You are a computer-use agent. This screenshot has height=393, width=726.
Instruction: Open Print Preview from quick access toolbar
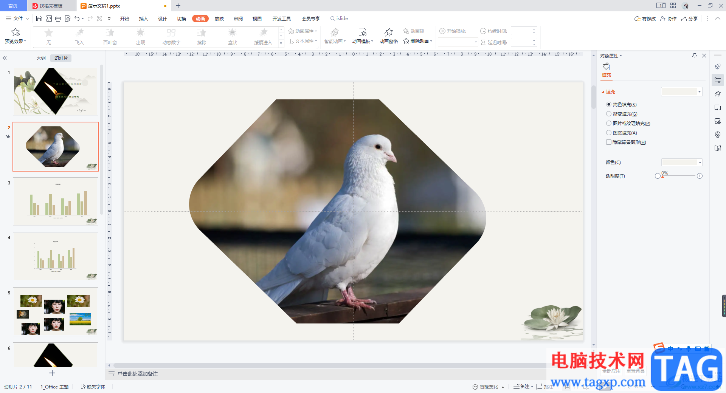(x=68, y=19)
